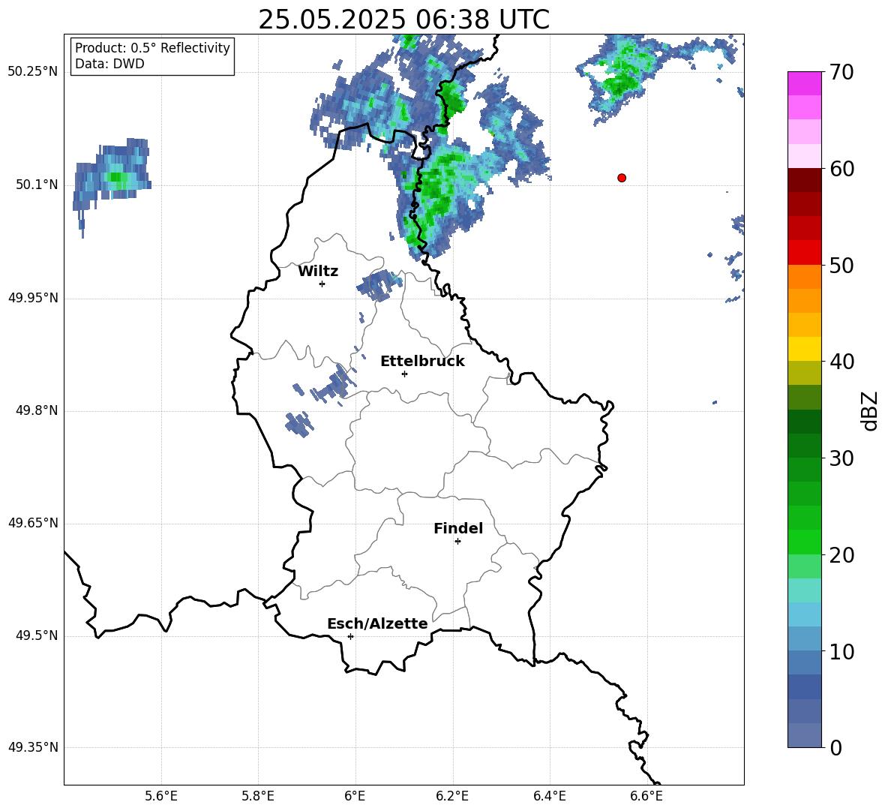Click the 6.2°E longitude label
This screenshot has height=811, width=888.
click(x=452, y=796)
